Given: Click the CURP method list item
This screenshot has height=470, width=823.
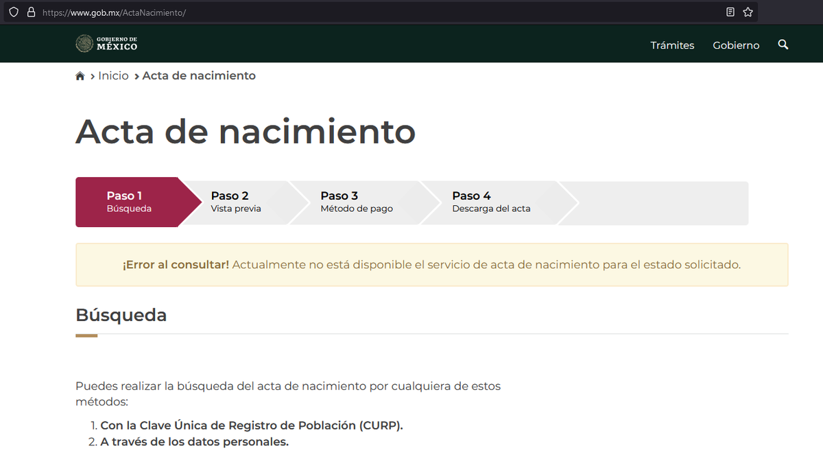Looking at the screenshot, I should pos(252,425).
